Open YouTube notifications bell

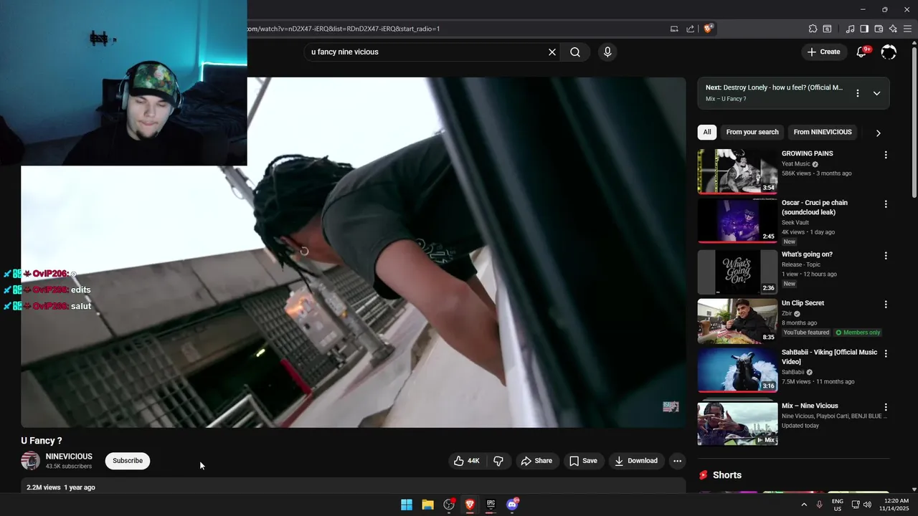pos(862,52)
